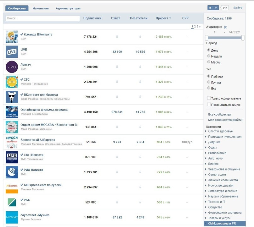Click the verified checkmark beside Команда ВКонтакте
Viewport: 254px width, 227px height.
[22, 34]
